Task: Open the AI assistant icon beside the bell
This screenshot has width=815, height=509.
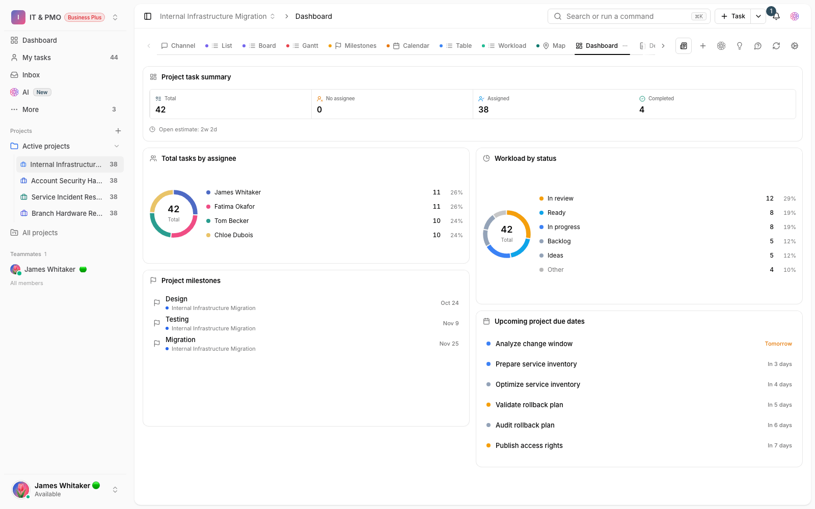Action: 795,16
